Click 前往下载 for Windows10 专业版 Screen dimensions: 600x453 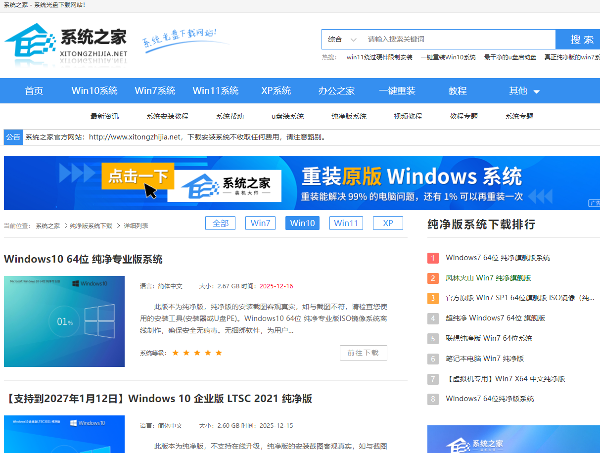[363, 353]
